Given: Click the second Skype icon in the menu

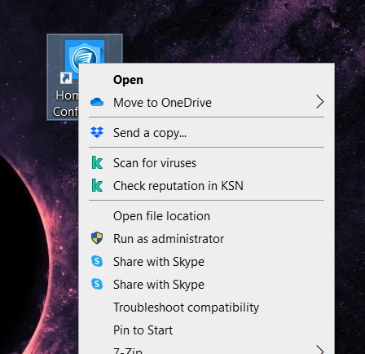Looking at the screenshot, I should pos(97,284).
